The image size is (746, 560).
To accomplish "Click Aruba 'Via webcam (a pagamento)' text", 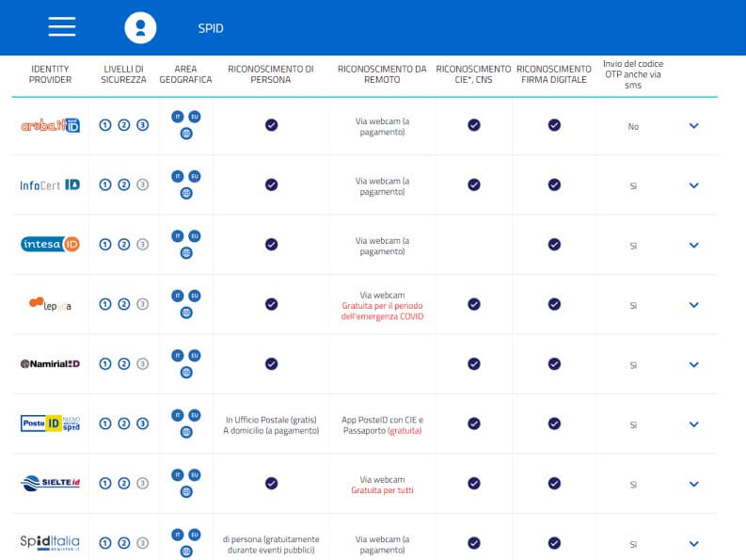I will click(382, 127).
